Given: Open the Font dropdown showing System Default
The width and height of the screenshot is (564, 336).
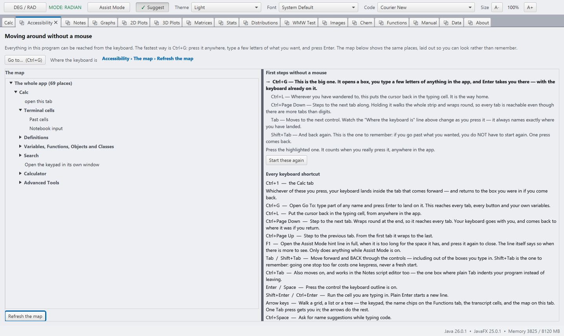Looking at the screenshot, I should (319, 7).
